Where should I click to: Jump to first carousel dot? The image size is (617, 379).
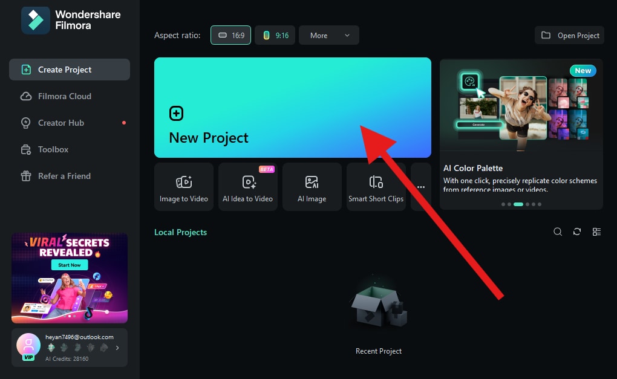(x=503, y=204)
